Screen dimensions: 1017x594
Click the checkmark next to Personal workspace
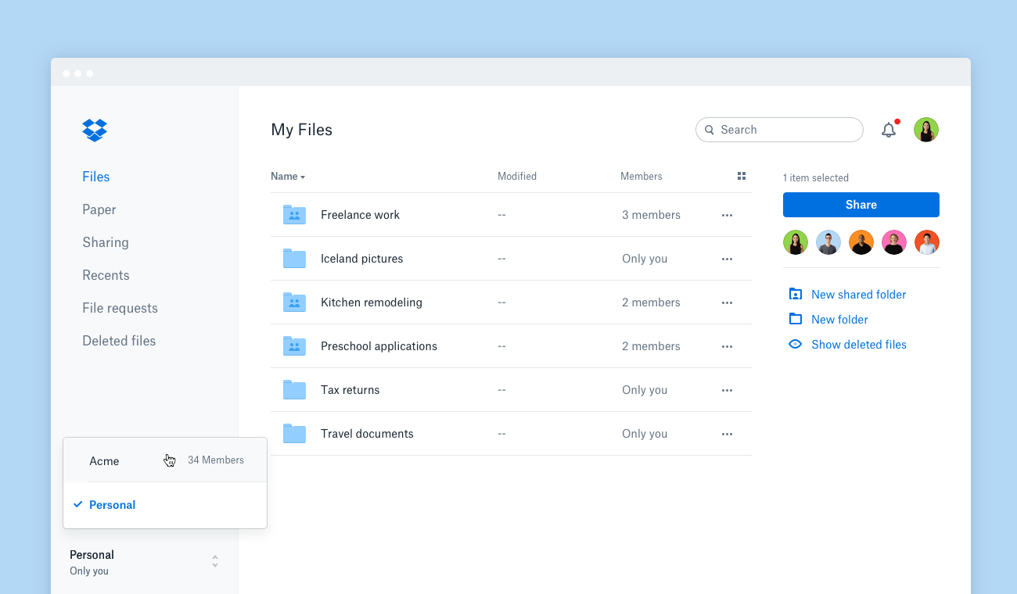[x=78, y=504]
